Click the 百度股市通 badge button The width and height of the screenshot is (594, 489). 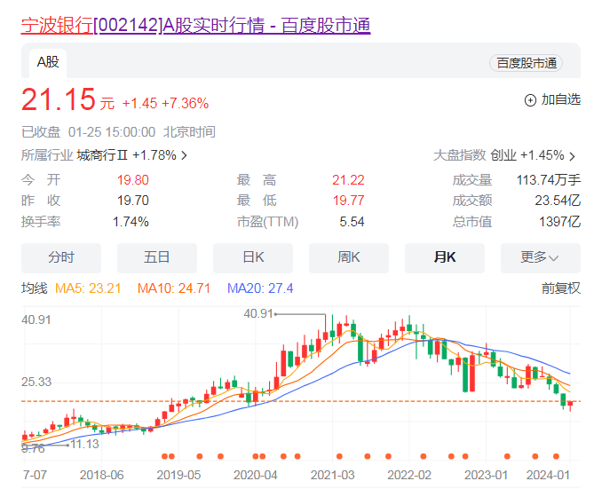click(x=527, y=63)
